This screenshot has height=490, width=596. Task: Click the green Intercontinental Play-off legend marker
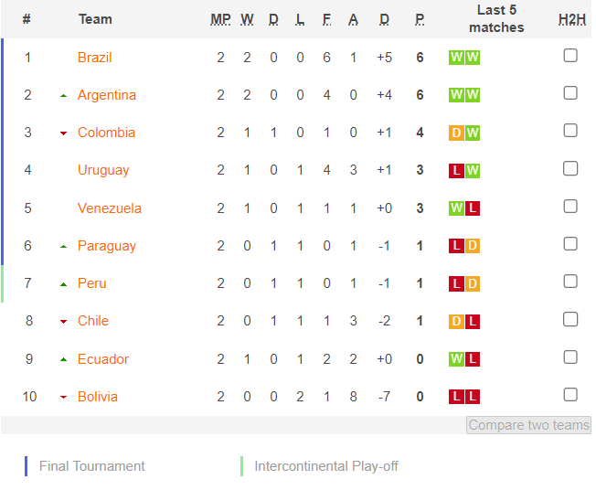pos(241,466)
